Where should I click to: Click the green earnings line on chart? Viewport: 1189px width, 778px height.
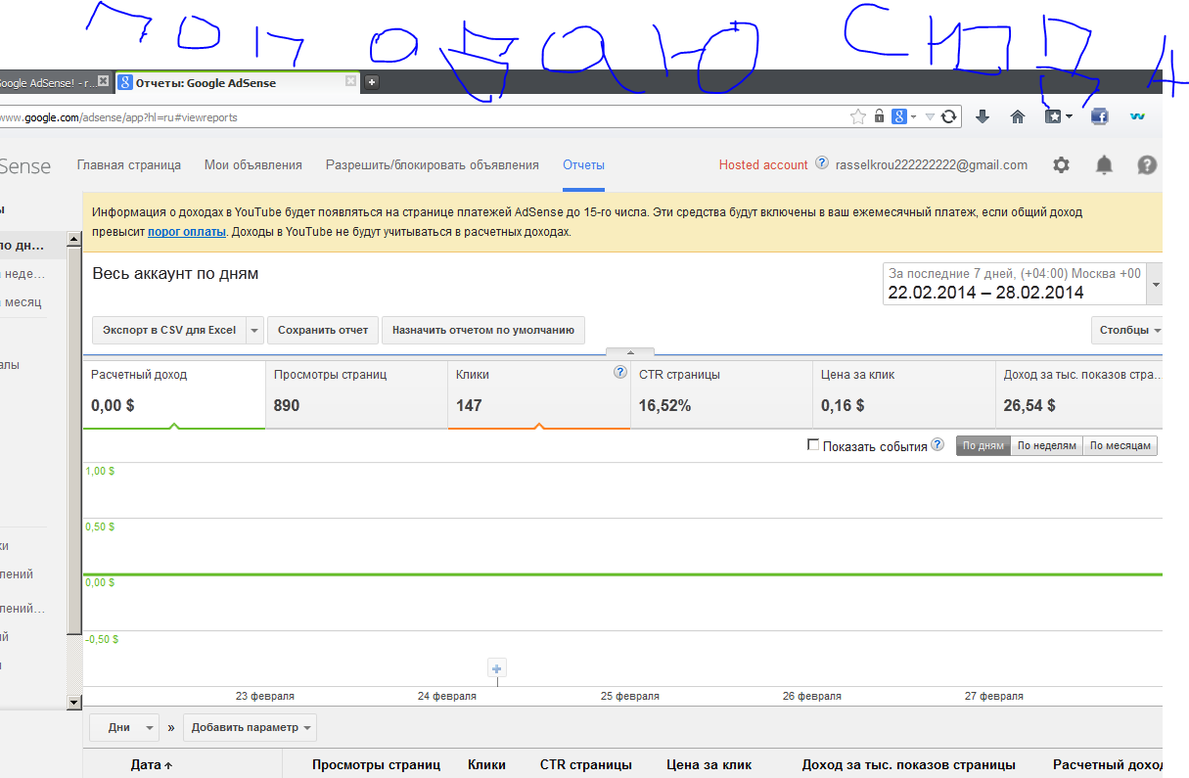(x=622, y=574)
